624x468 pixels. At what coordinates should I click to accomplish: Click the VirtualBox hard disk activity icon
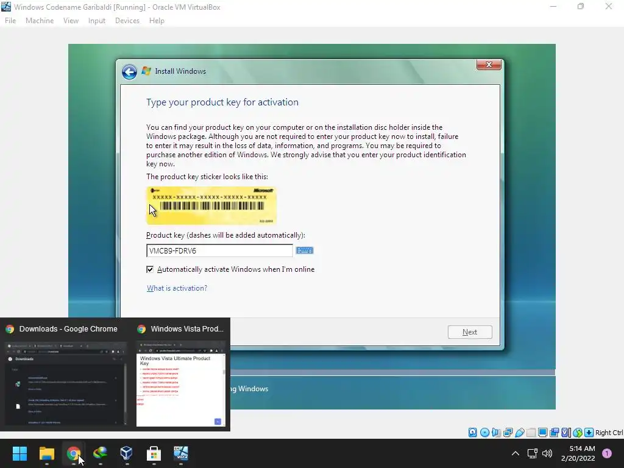point(472,432)
